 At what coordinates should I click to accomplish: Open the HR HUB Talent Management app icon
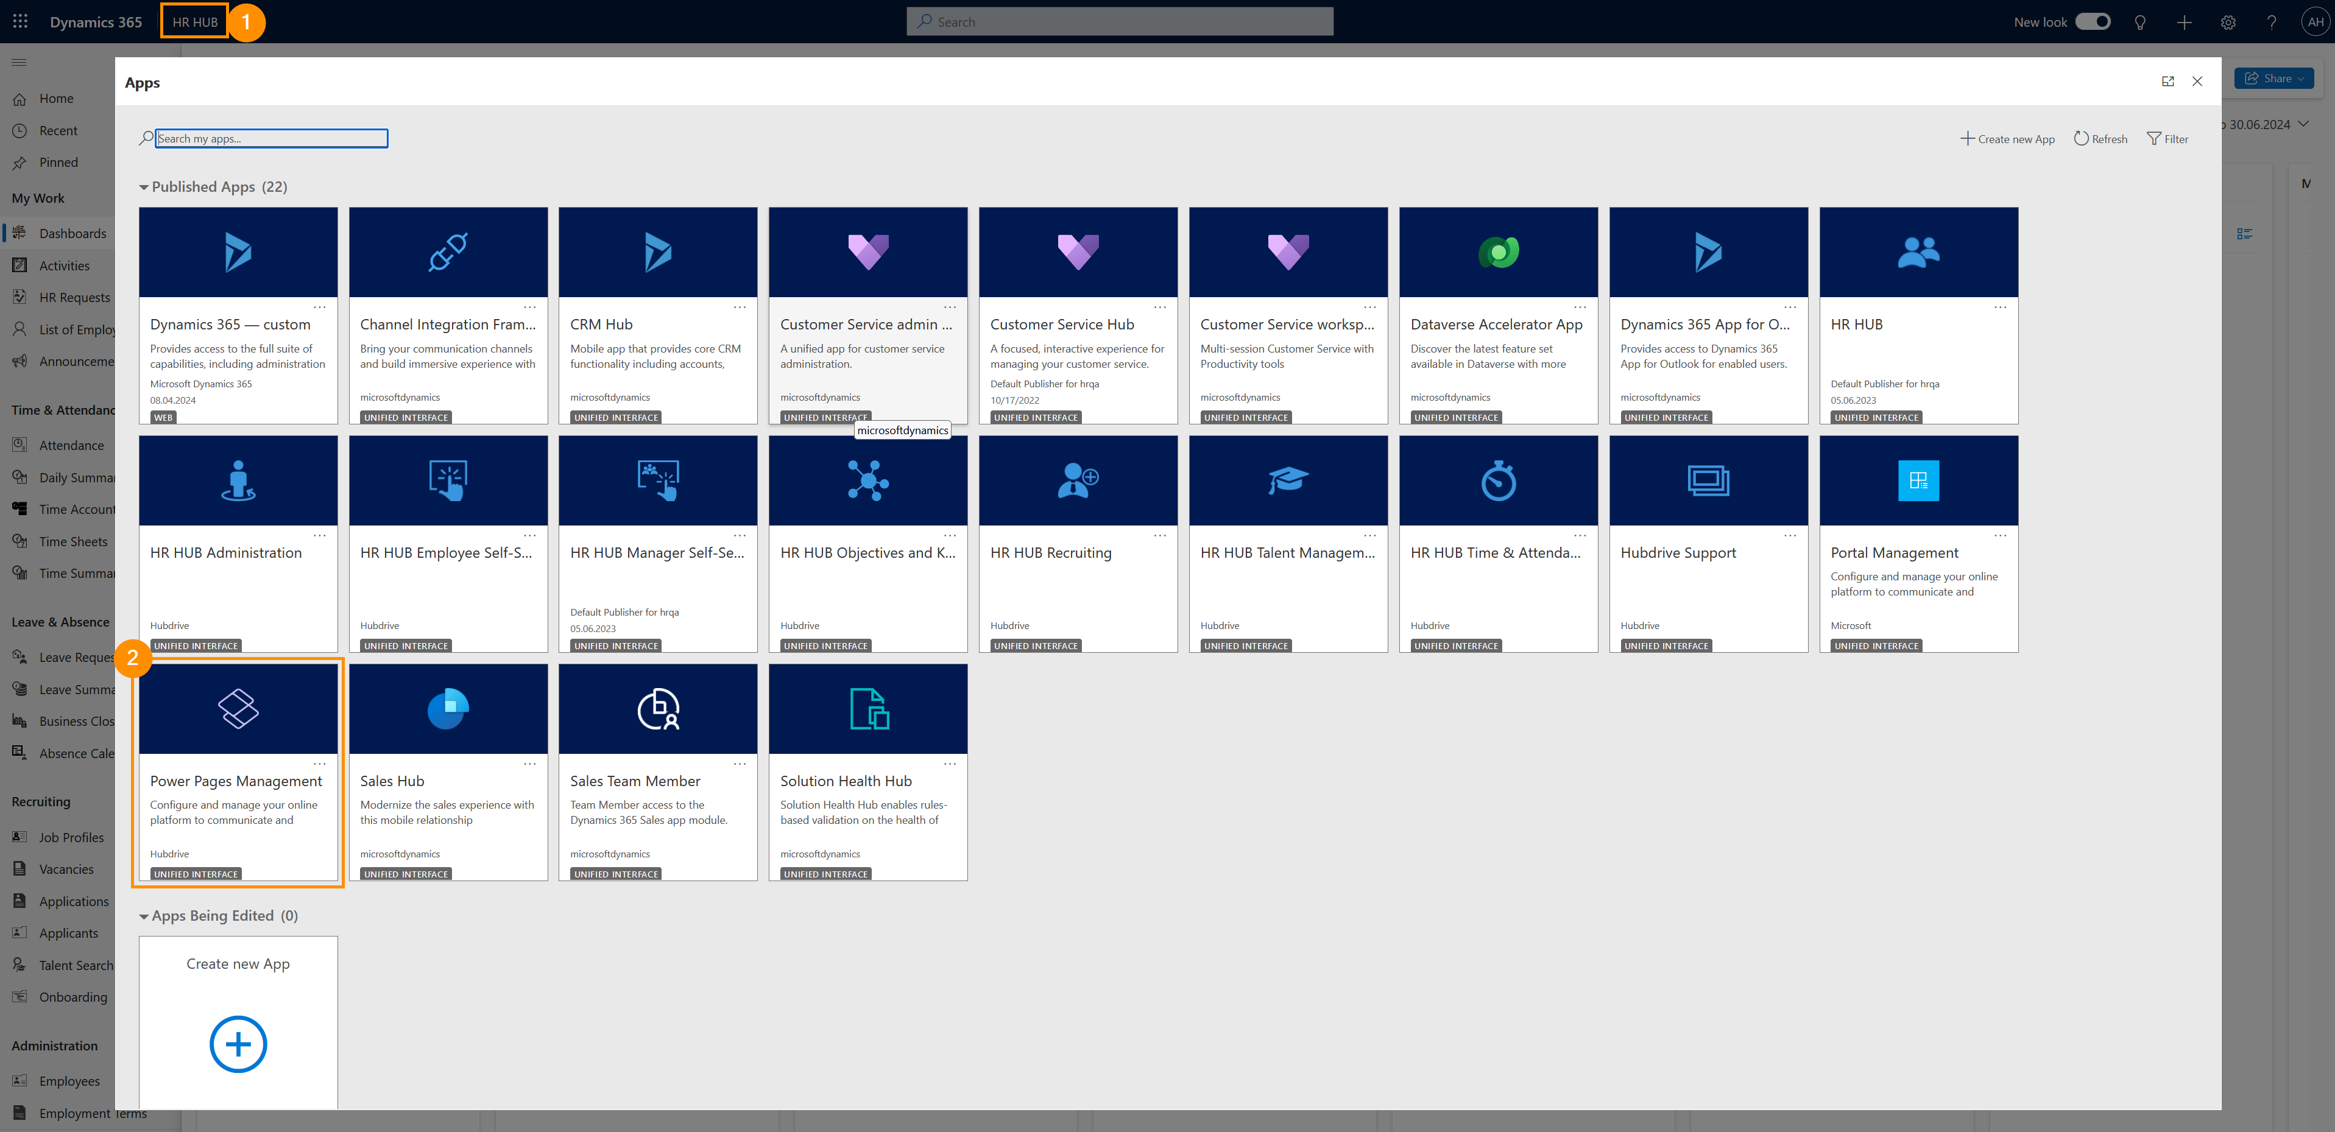click(x=1288, y=480)
